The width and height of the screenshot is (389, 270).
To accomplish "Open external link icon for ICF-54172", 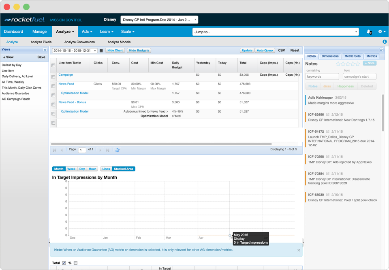I will [x=327, y=132].
